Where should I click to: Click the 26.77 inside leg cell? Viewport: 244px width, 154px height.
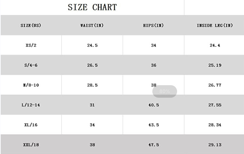214,85
